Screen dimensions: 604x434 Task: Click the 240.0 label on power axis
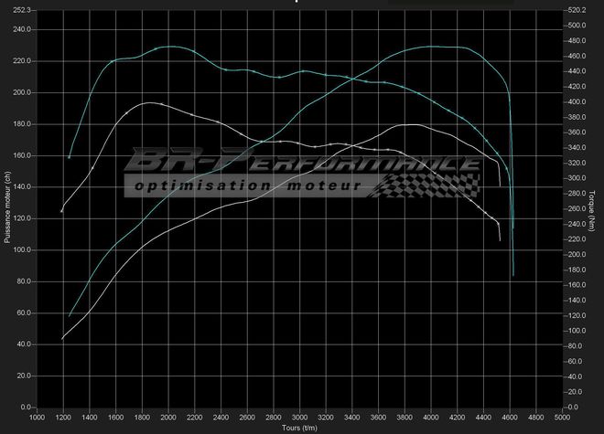pos(22,29)
